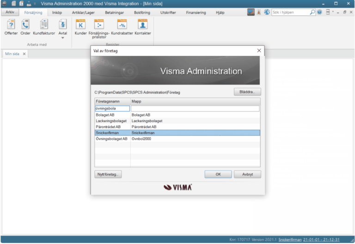355x244 pixels.
Task: Open the Kunder register
Action: 80,27
